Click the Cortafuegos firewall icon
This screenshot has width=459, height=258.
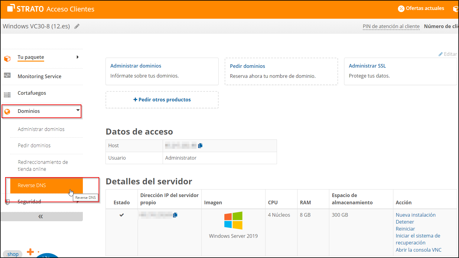coord(7,93)
